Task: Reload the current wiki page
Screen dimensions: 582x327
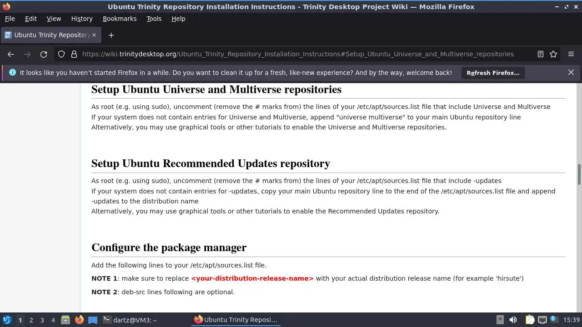Action: [44, 54]
